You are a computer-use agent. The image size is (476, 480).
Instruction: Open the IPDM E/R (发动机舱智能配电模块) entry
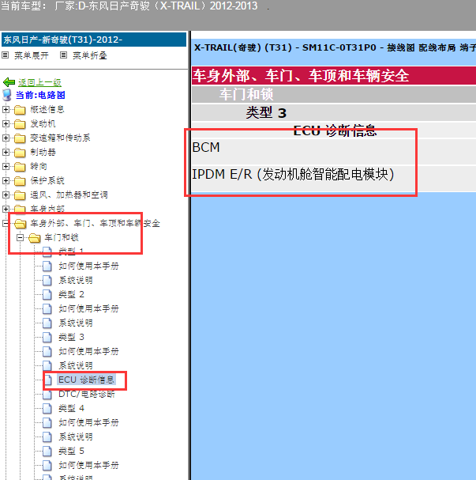tap(293, 175)
